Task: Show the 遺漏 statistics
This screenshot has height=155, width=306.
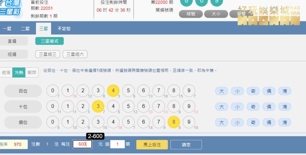Action: click(x=6, y=72)
